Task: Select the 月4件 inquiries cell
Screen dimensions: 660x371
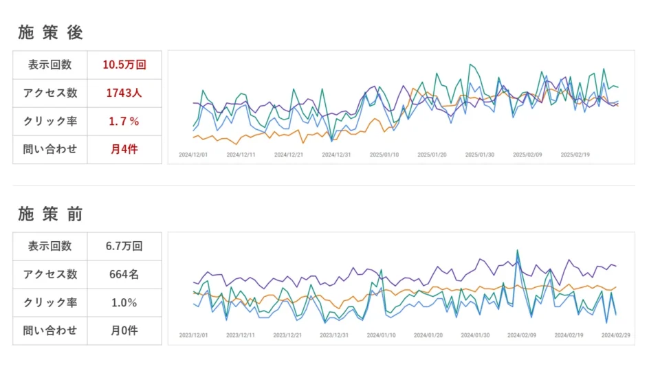Action: [124, 148]
